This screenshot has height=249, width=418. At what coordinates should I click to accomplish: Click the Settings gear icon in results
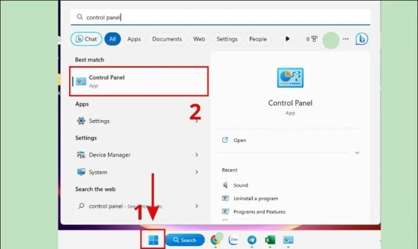(x=81, y=121)
